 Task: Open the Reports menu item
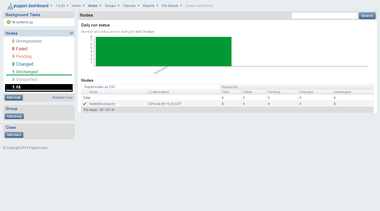pyautogui.click(x=149, y=6)
